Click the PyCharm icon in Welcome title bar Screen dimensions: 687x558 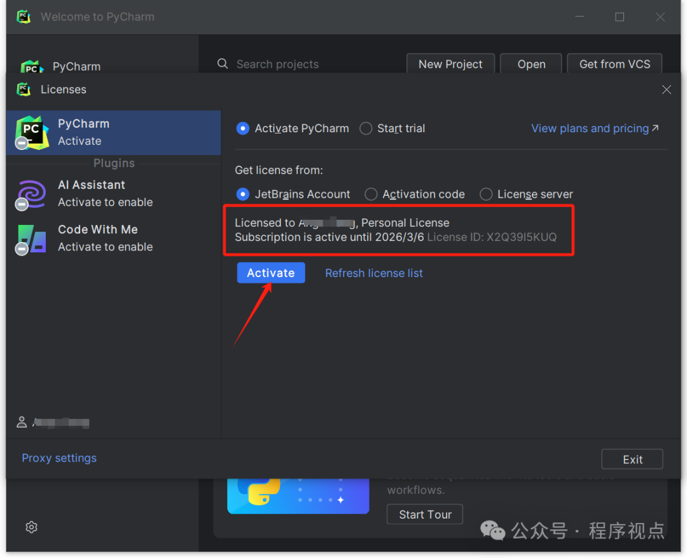(24, 17)
